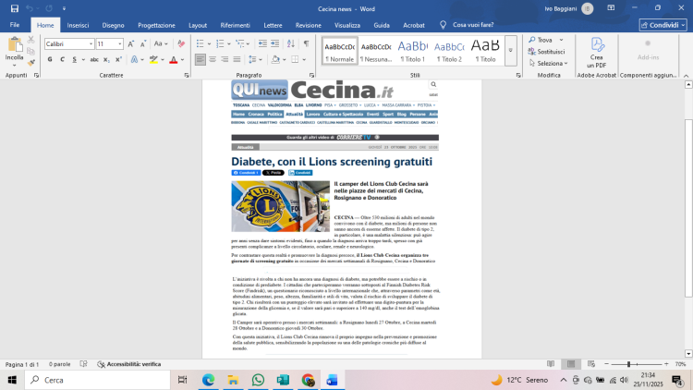Cut selection with the scissors icon
This screenshot has width=693, height=390.
click(x=30, y=41)
